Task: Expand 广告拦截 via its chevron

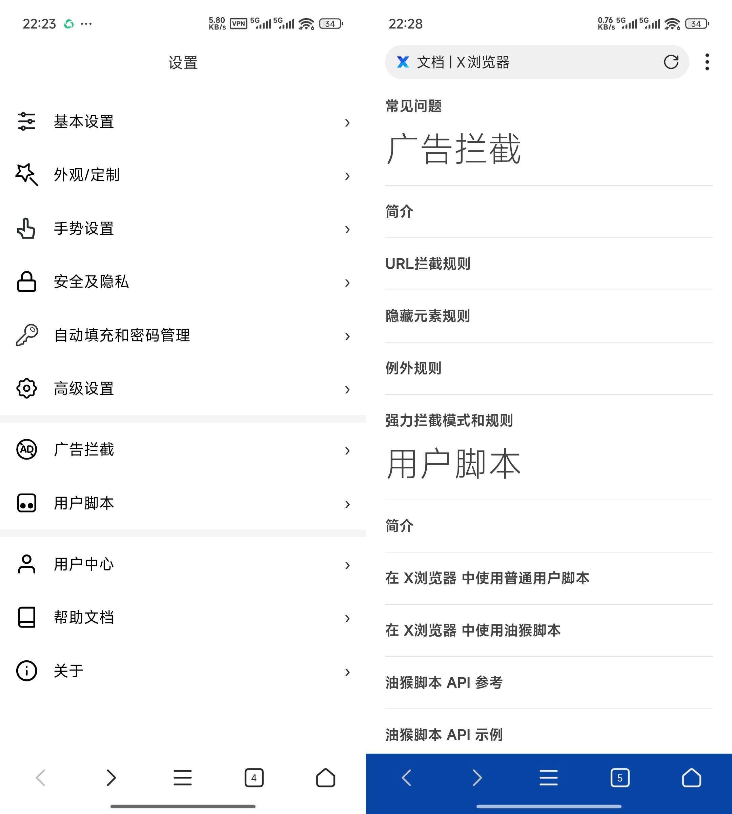Action: click(347, 450)
